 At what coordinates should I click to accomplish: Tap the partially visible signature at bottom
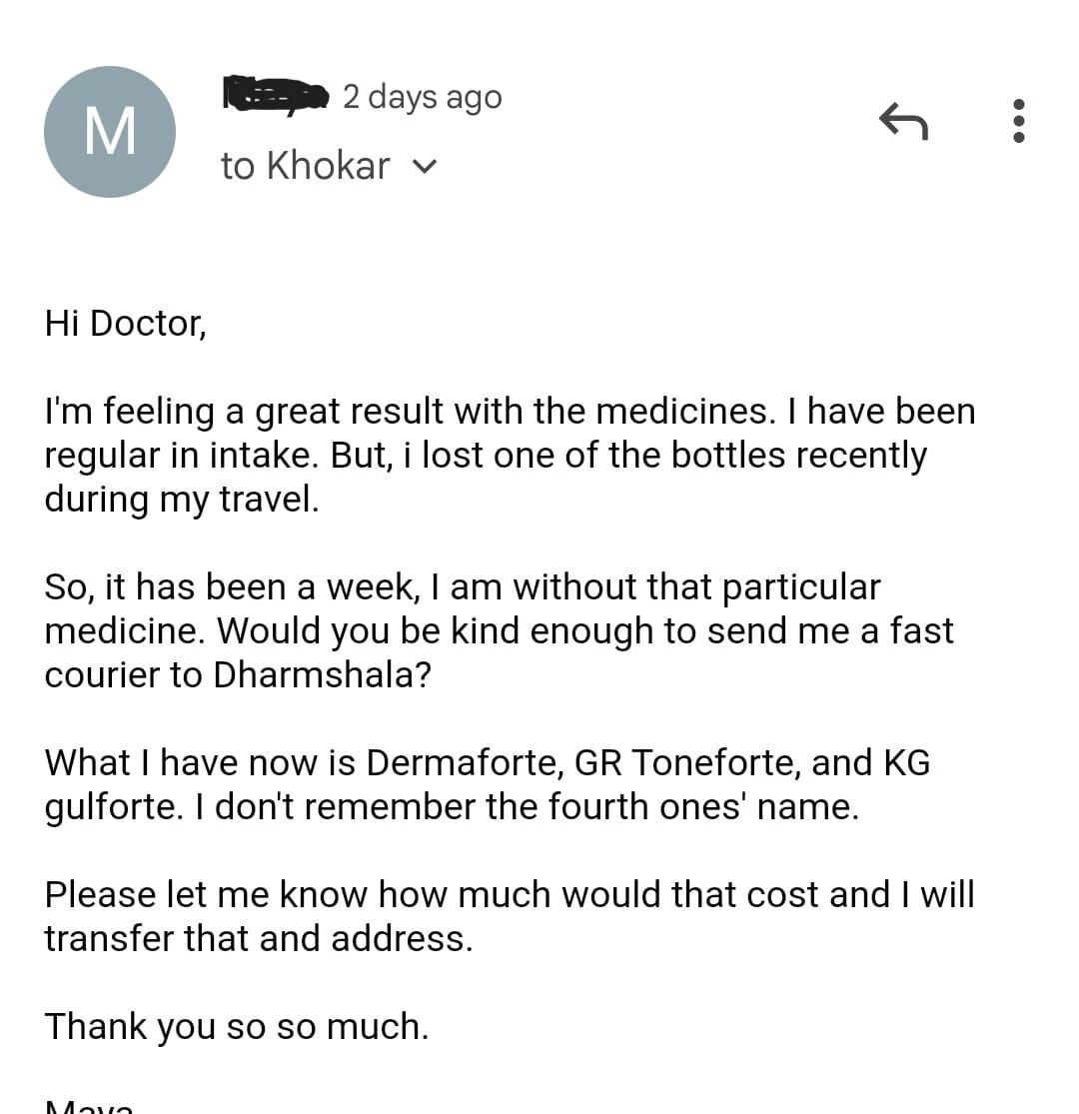coord(89,1107)
